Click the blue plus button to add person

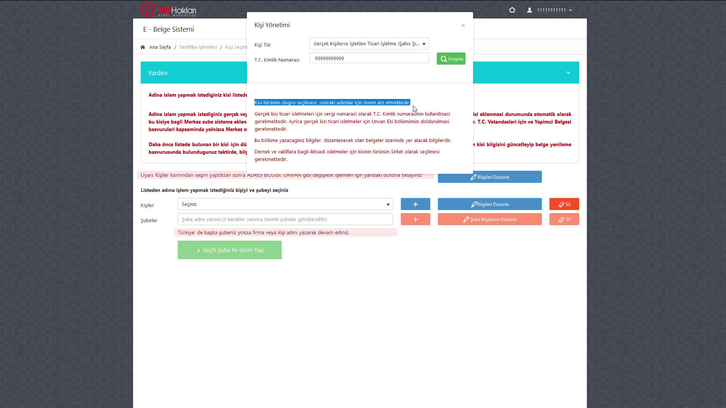tap(415, 204)
